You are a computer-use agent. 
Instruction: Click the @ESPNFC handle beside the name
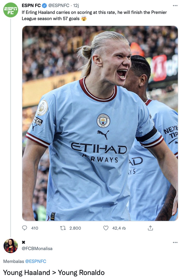click(59, 5)
